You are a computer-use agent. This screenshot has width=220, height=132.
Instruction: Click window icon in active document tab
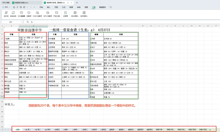click(68, 3)
